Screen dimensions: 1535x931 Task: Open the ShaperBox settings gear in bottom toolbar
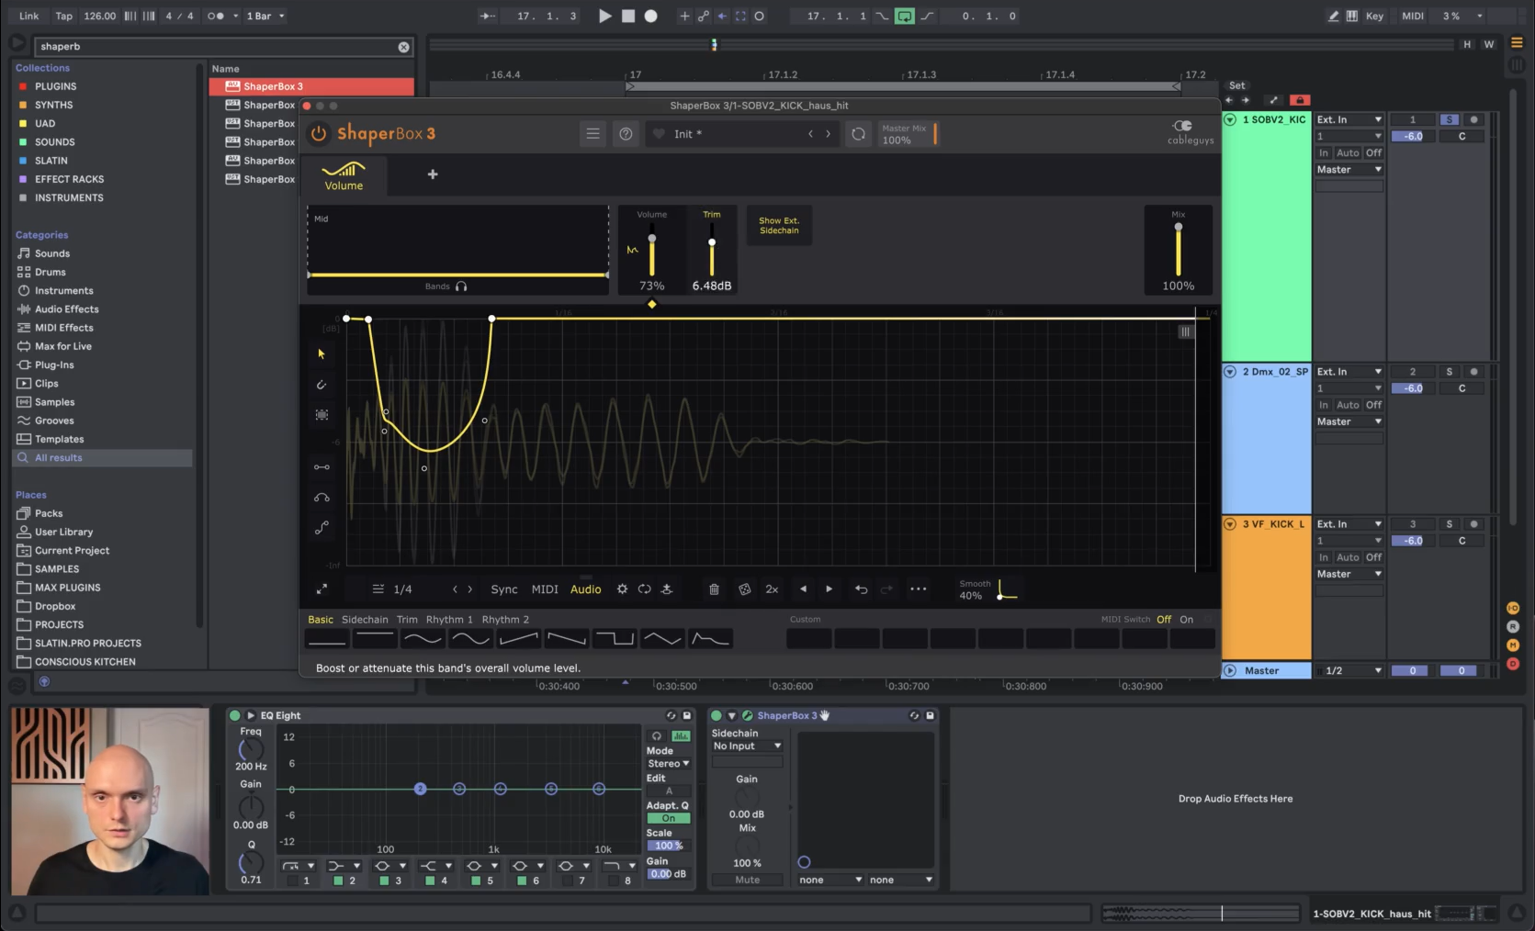coord(623,589)
